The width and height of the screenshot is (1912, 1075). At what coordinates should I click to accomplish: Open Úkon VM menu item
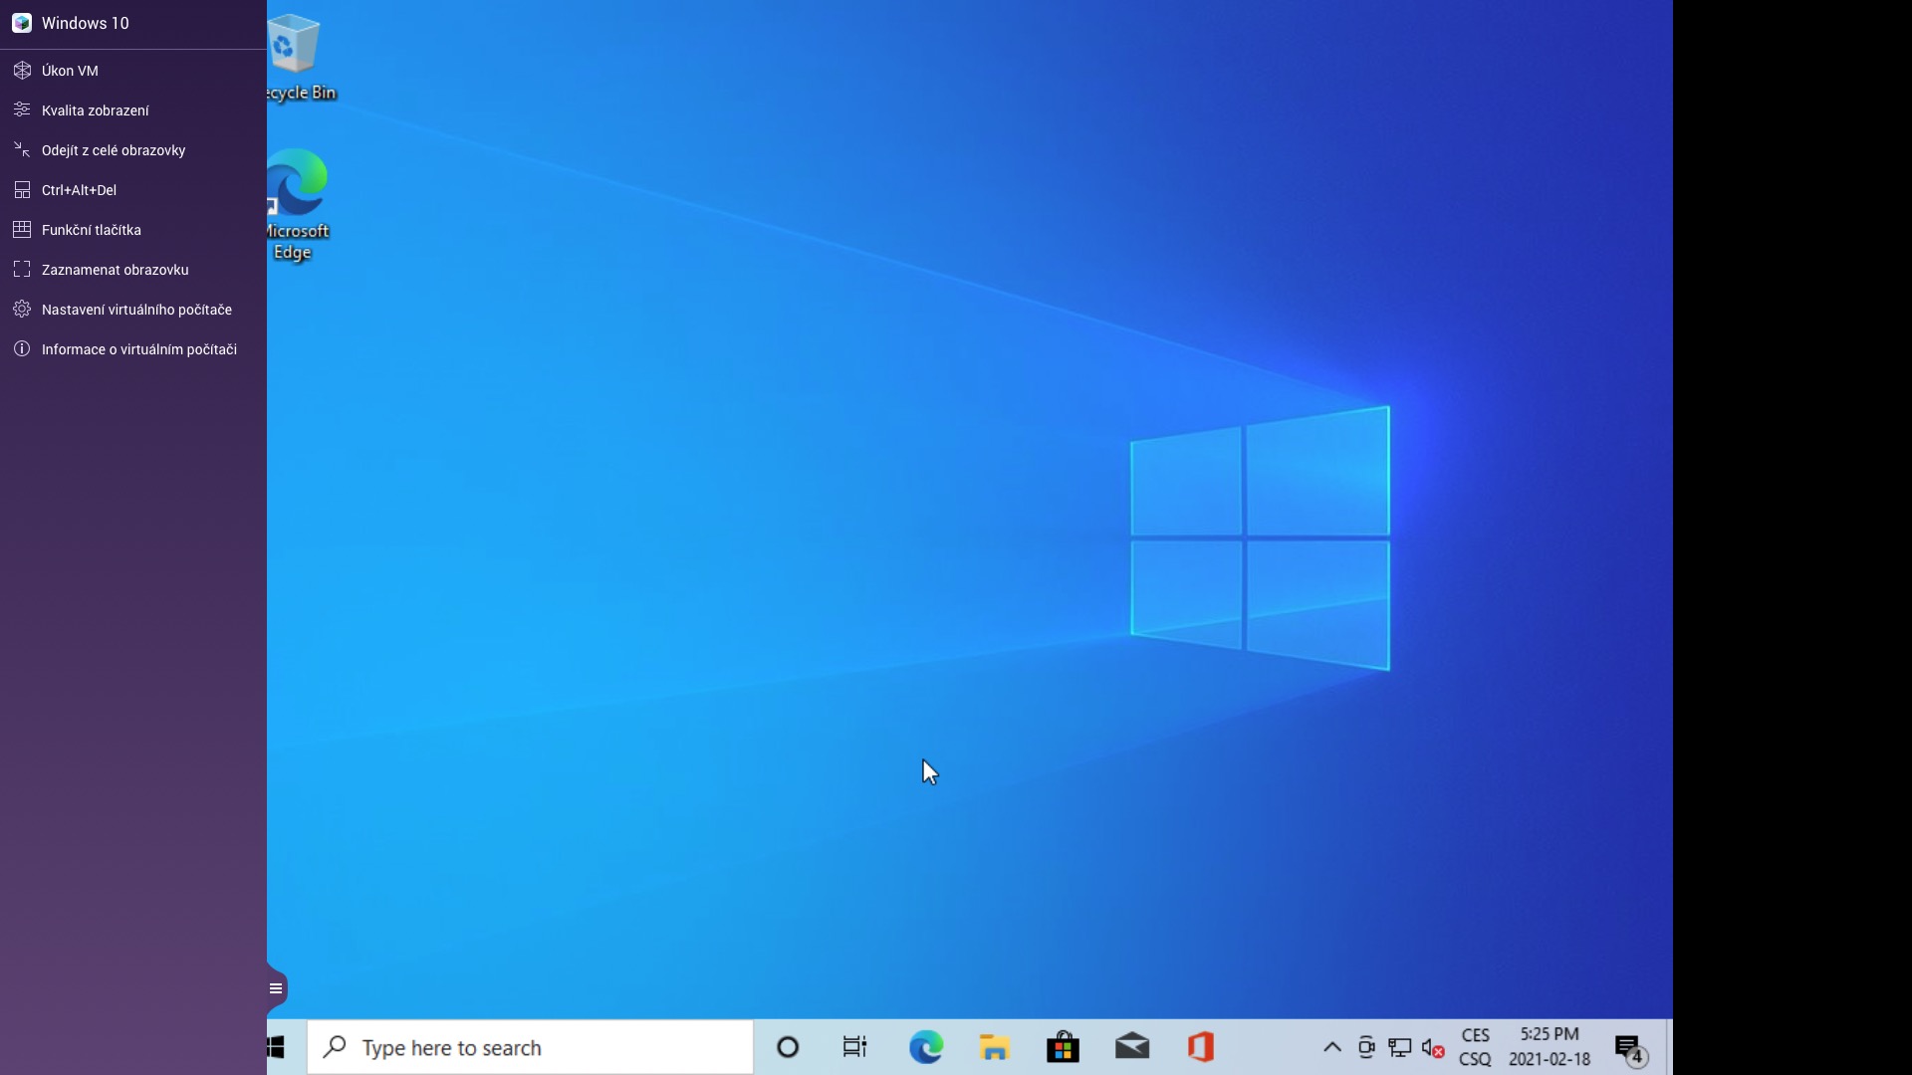coord(70,71)
